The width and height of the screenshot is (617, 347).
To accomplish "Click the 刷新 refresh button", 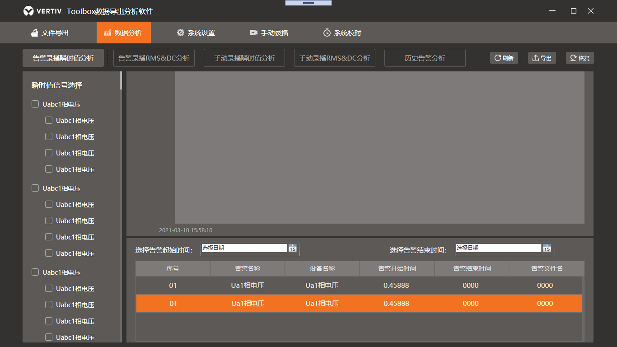I will (504, 58).
